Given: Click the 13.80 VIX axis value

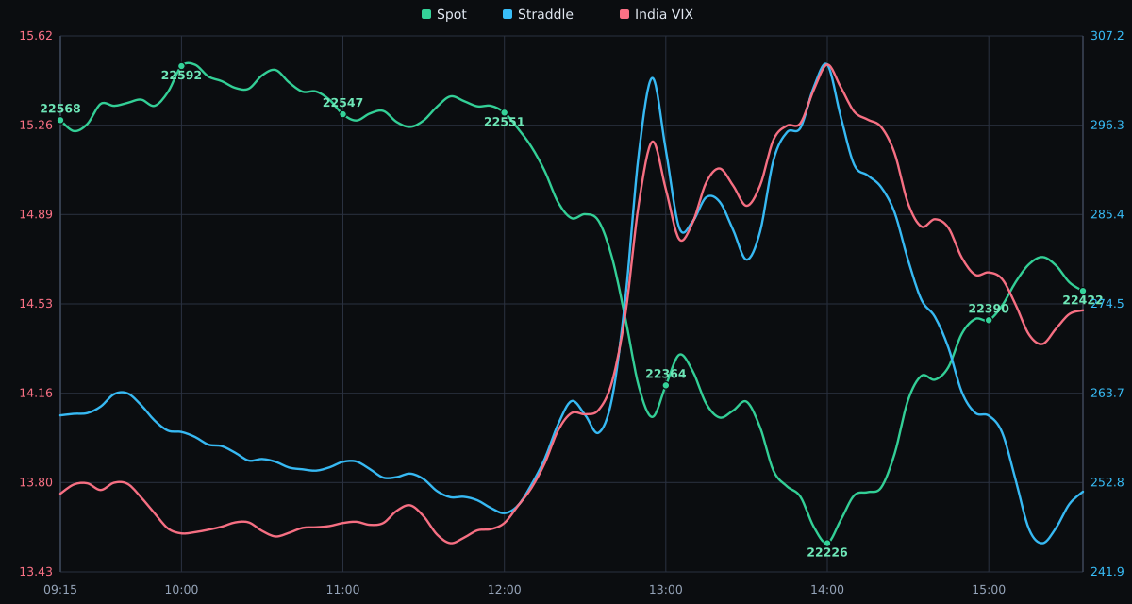Looking at the screenshot, I should click(36, 482).
